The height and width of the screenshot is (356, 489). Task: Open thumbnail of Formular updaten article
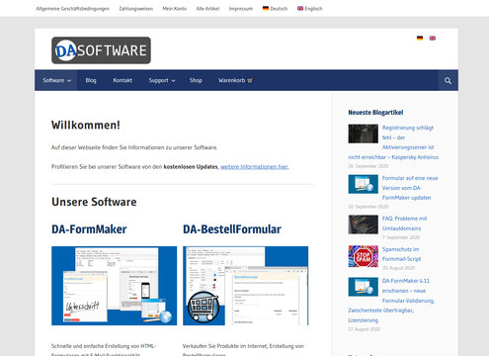tap(364, 184)
